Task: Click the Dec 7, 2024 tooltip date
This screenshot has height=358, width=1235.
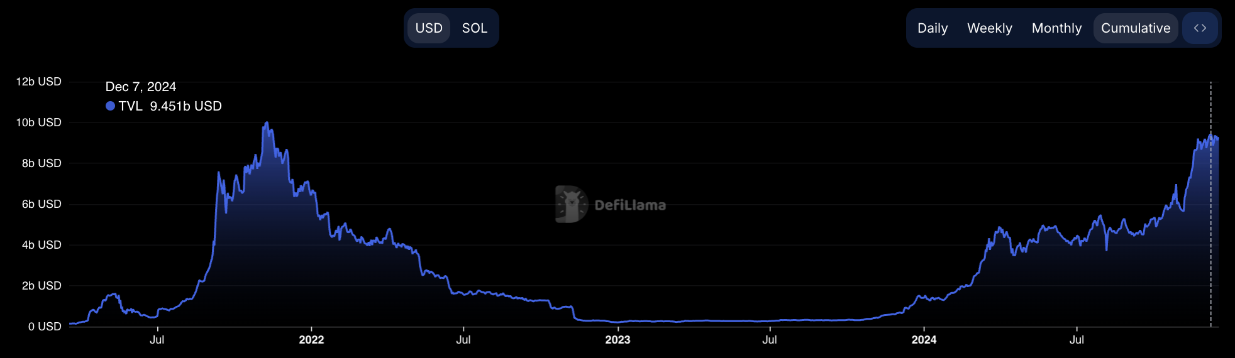Action: coord(141,87)
